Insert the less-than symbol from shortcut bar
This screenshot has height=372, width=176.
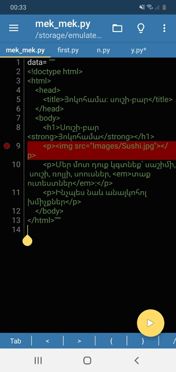[47, 341]
